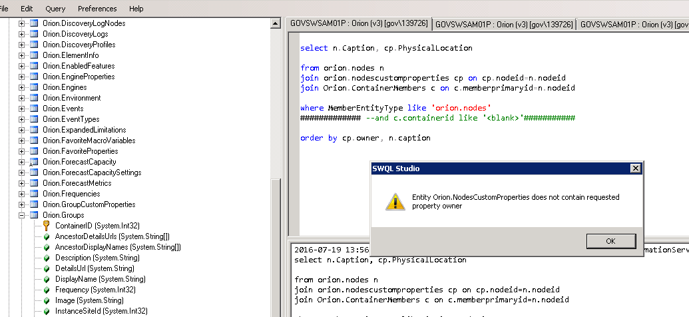Expand the Orion.Environment entity

(21, 98)
